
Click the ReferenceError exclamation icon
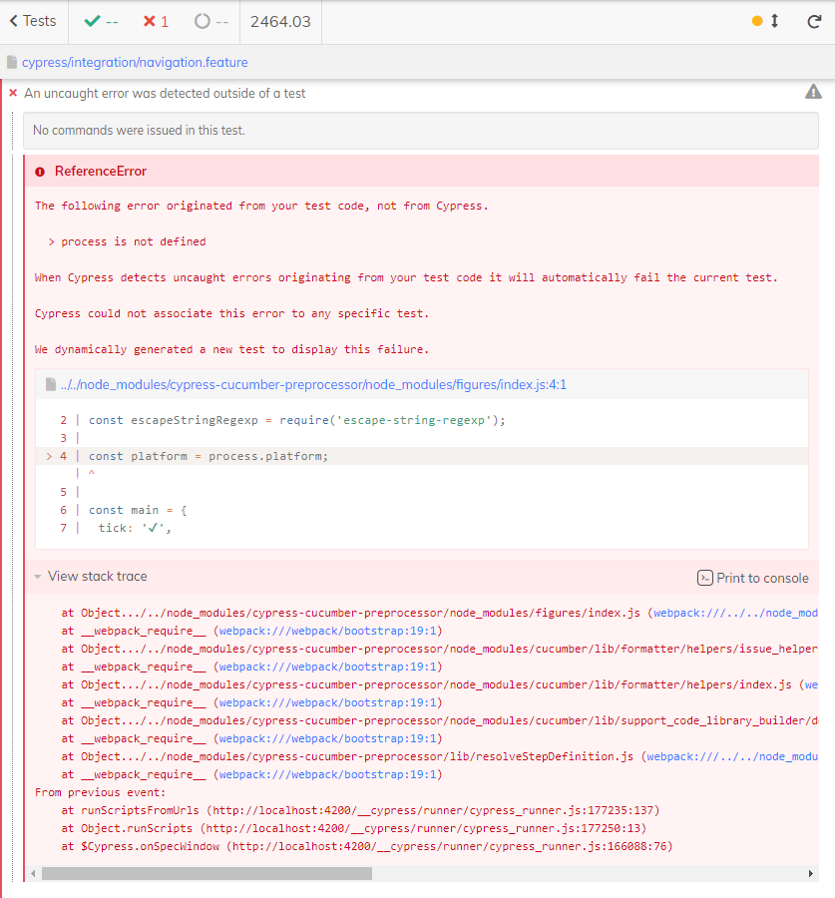click(x=40, y=172)
